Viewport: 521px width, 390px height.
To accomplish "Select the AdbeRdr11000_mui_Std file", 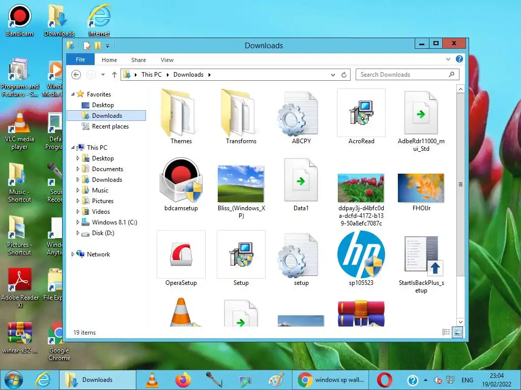I will pos(421,120).
